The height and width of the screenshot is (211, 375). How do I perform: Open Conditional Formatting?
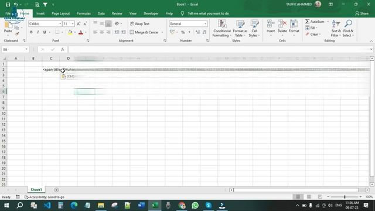221,29
